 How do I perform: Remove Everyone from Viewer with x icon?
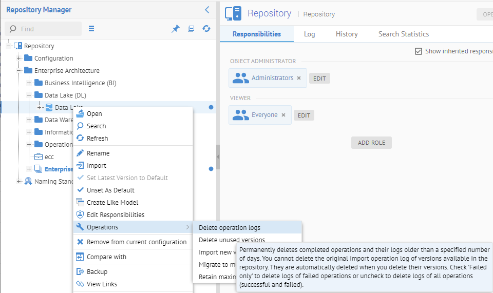click(283, 115)
